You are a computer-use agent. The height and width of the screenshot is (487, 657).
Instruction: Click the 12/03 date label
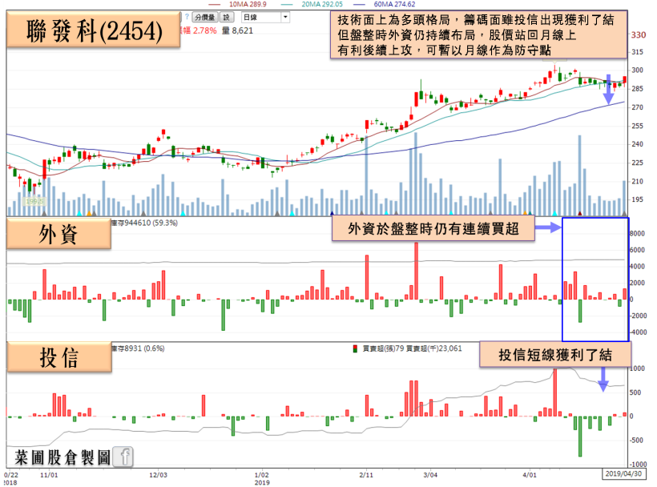159,475
